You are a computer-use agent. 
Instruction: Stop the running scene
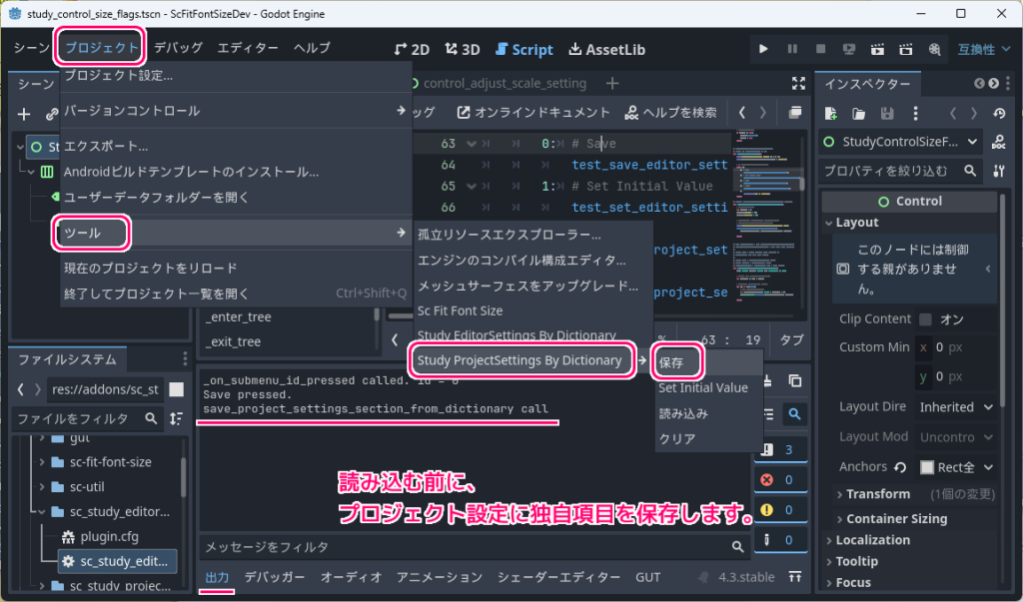819,48
